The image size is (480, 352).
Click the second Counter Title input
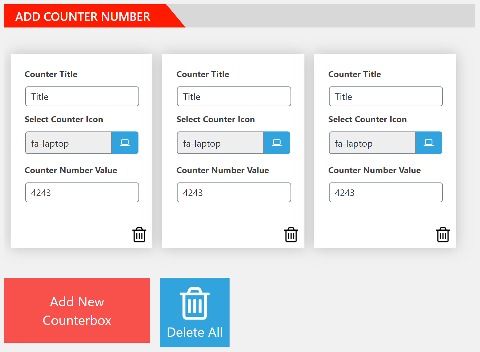tap(234, 96)
